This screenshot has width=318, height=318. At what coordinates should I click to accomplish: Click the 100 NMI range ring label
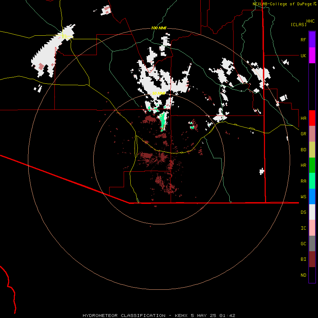(159, 28)
